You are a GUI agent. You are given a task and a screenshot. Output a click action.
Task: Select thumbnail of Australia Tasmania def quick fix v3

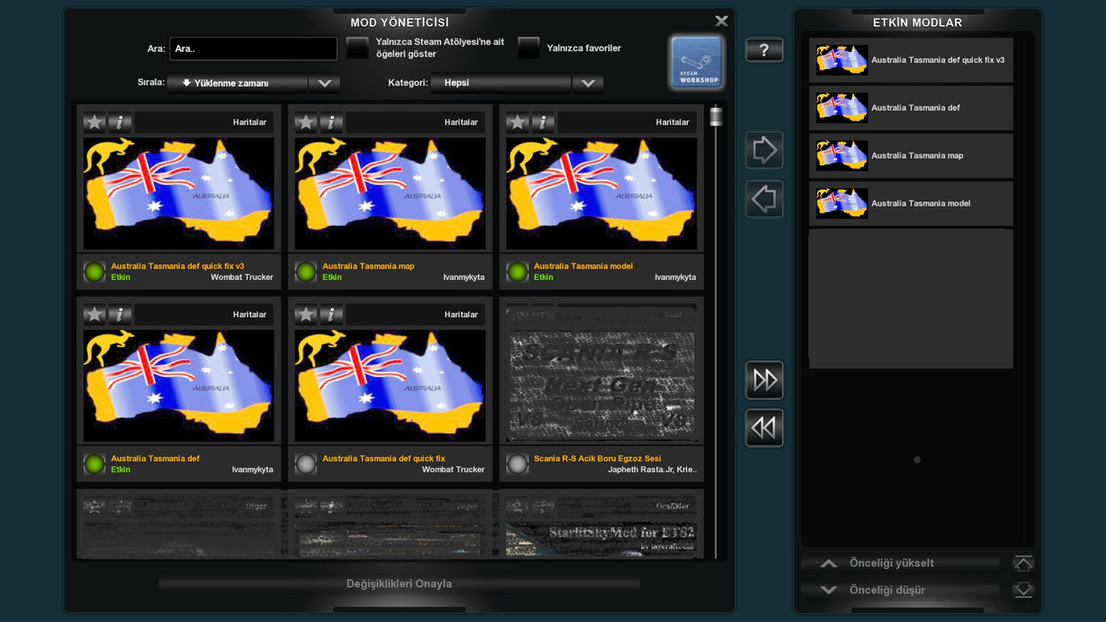[x=179, y=194]
